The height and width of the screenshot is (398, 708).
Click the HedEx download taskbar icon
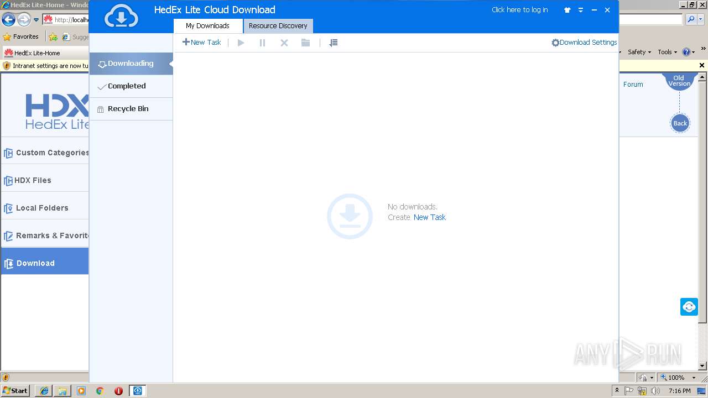pos(138,391)
